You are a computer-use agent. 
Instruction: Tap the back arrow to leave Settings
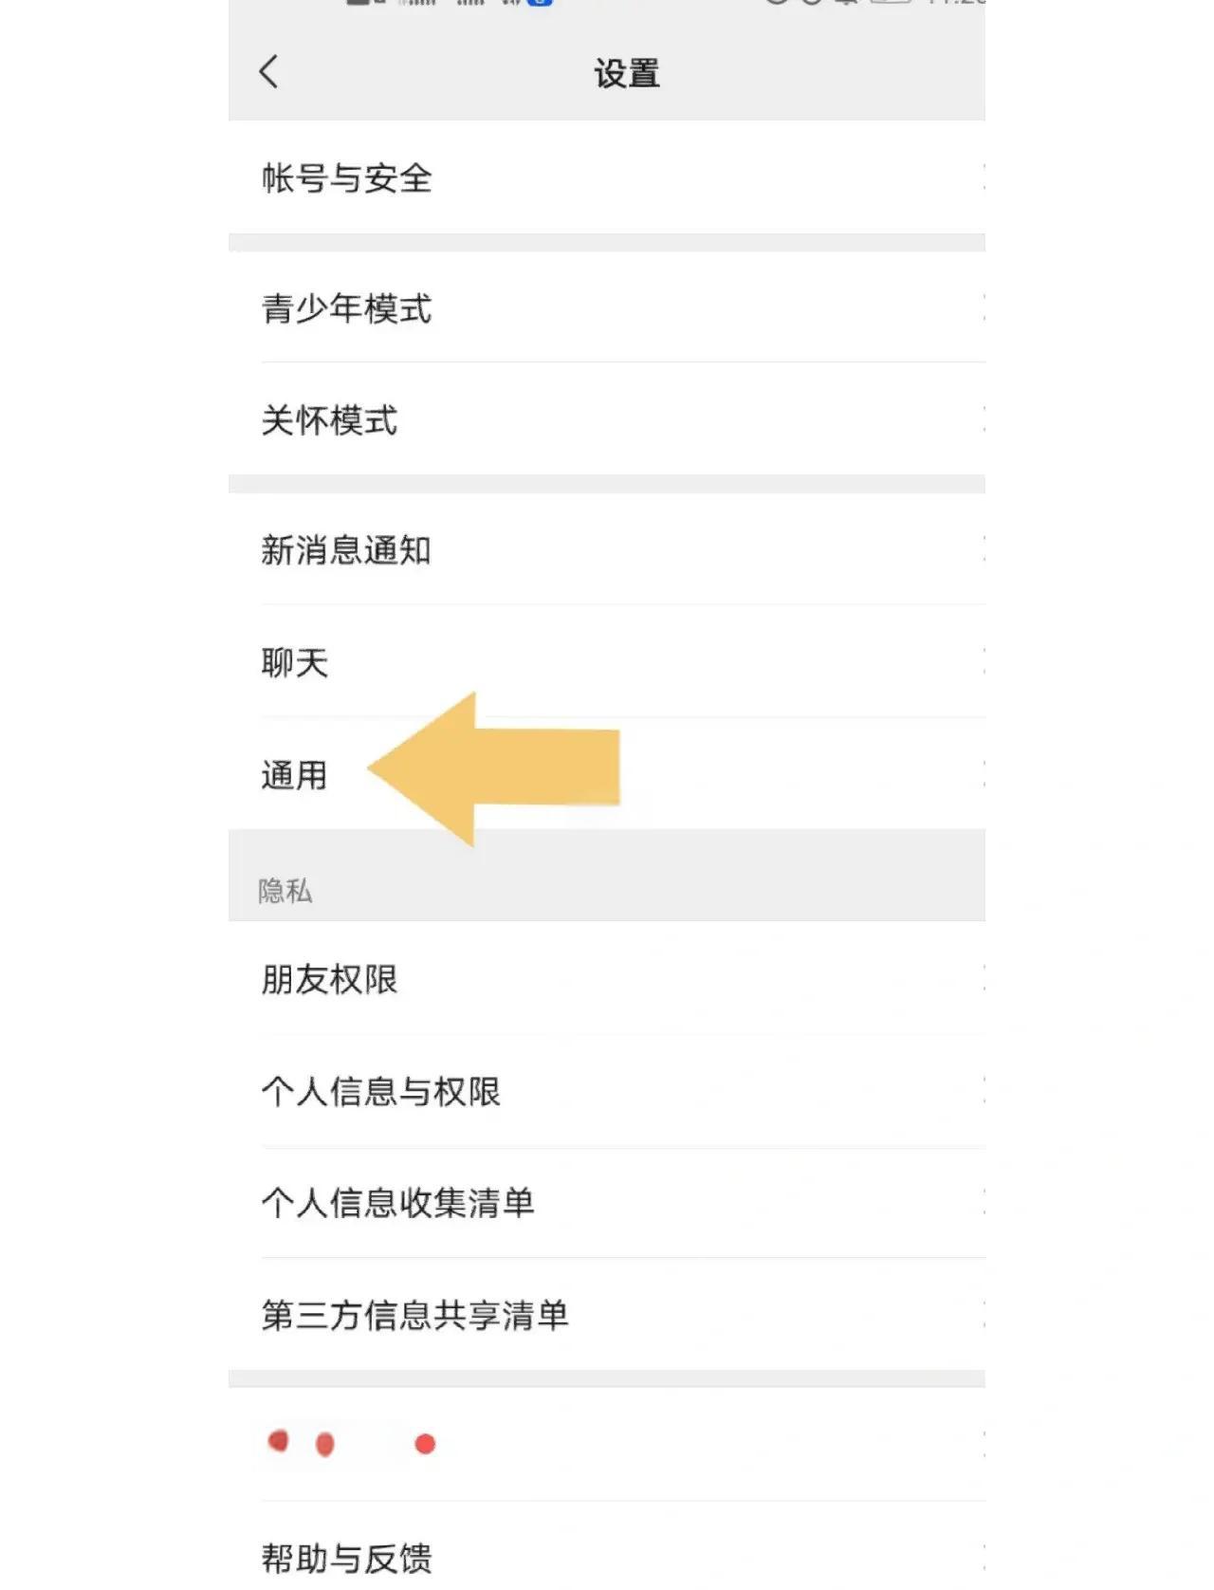coord(268,71)
